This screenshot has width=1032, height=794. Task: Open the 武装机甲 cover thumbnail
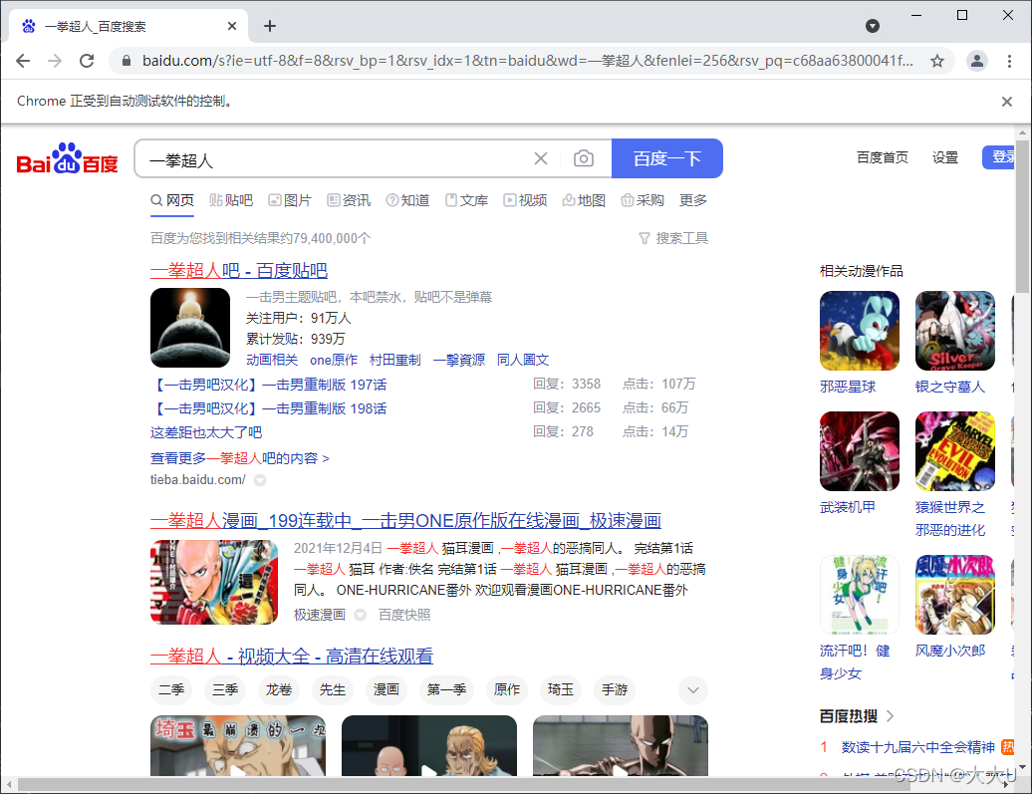coord(860,451)
